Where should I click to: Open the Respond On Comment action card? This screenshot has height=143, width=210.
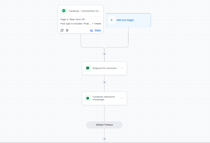tap(104, 68)
